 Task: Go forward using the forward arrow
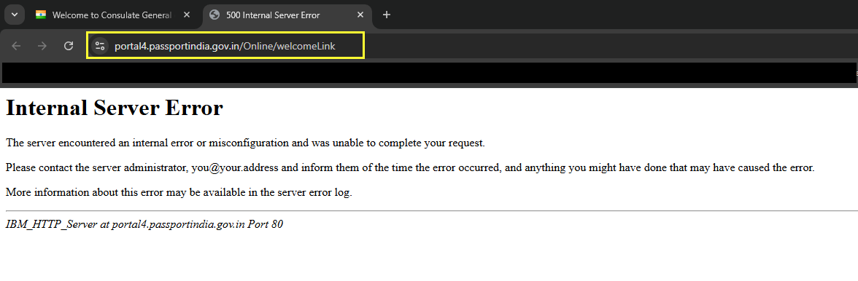(x=42, y=46)
